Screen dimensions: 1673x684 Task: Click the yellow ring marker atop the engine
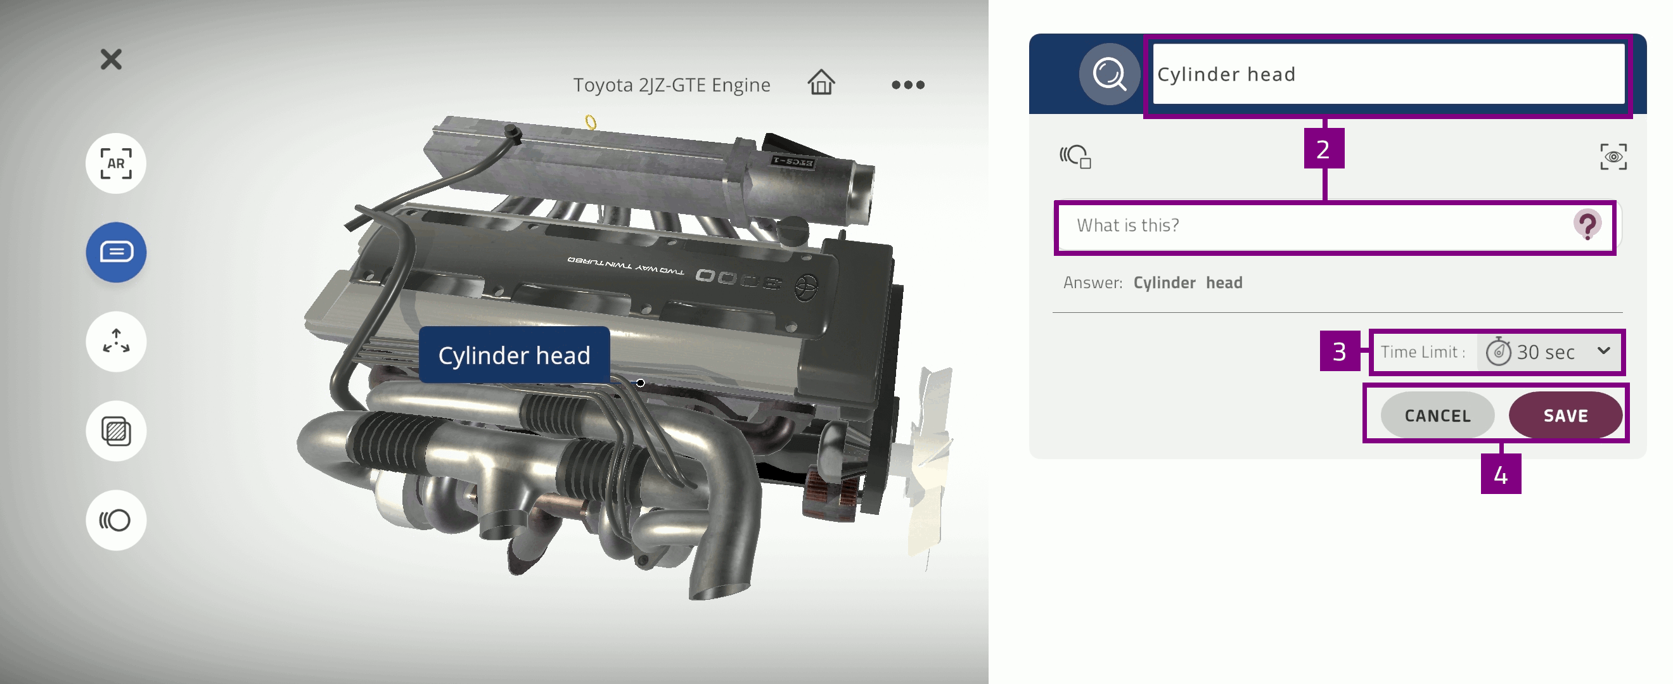(x=591, y=122)
